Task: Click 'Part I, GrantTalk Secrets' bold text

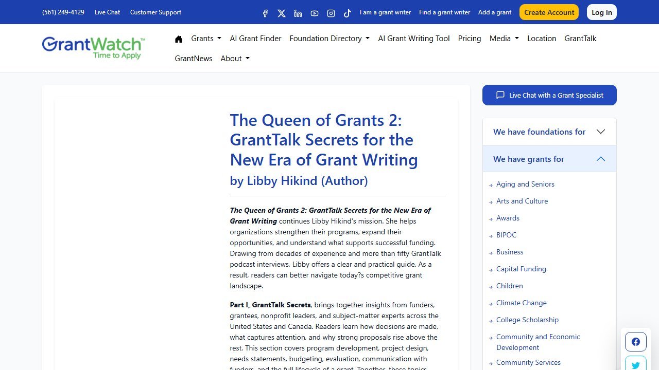Action: [x=270, y=305]
